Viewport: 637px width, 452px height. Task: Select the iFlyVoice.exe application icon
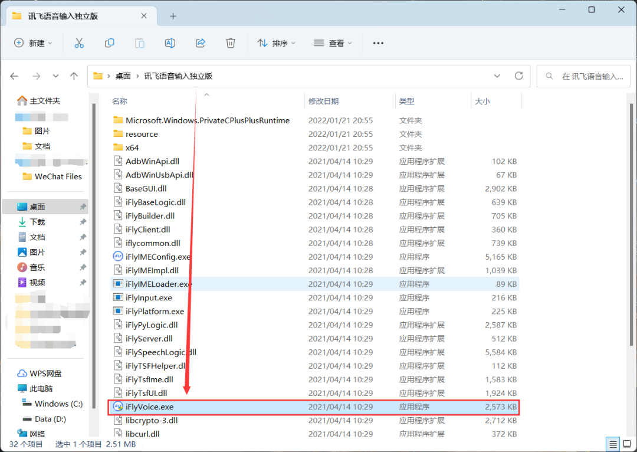pos(118,407)
